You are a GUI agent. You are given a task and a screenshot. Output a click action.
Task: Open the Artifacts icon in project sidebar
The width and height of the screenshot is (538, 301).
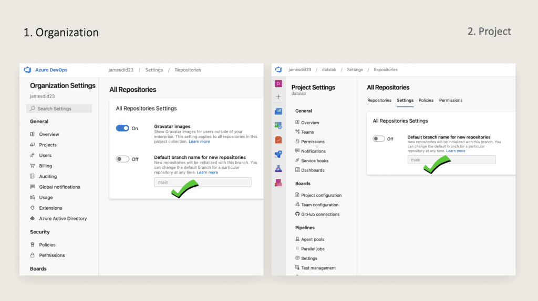(x=278, y=182)
